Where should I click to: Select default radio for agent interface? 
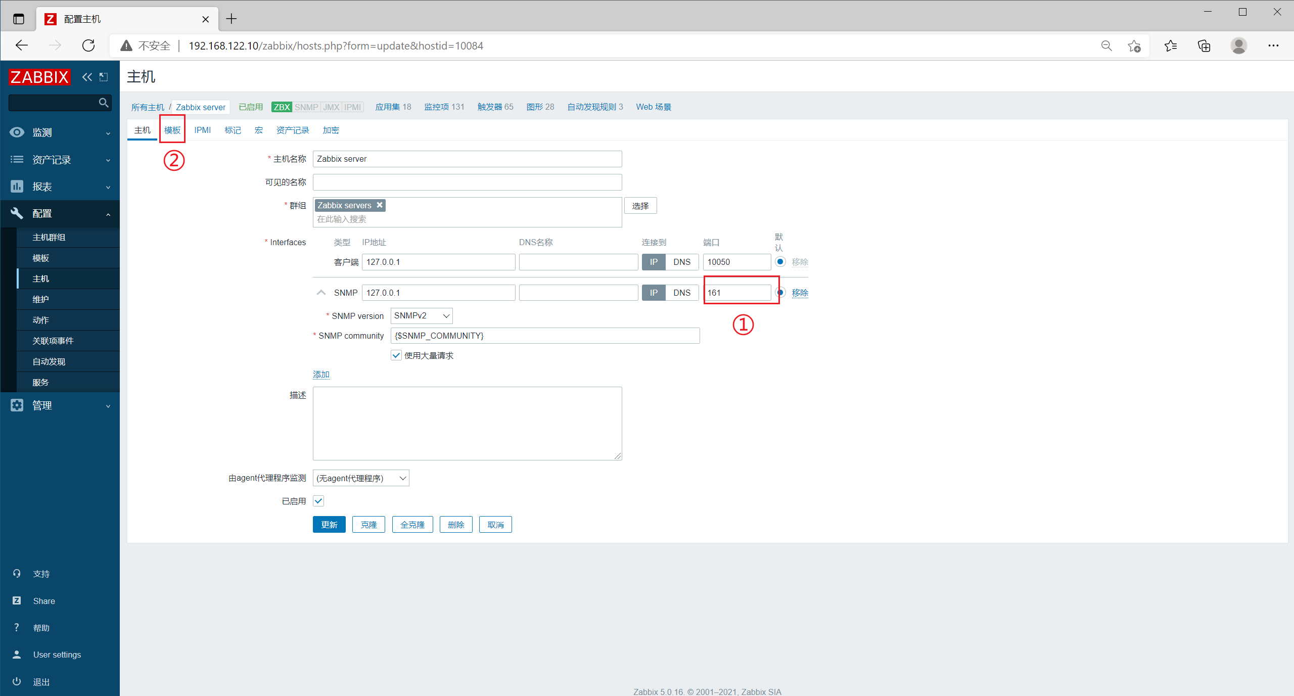click(780, 262)
